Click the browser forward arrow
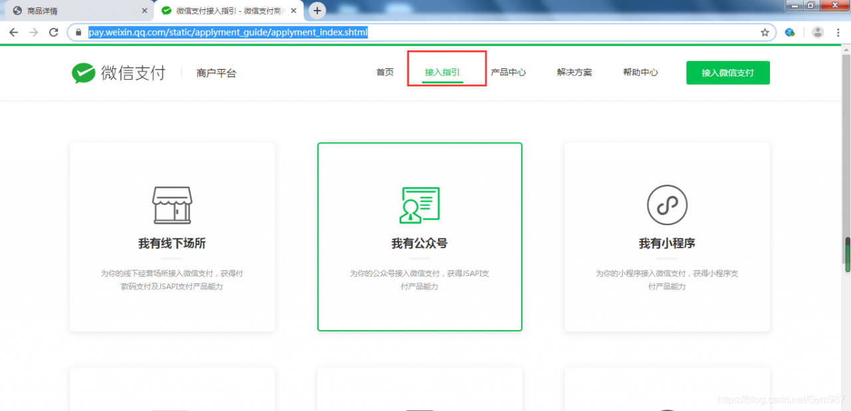This screenshot has width=851, height=411. 34,32
